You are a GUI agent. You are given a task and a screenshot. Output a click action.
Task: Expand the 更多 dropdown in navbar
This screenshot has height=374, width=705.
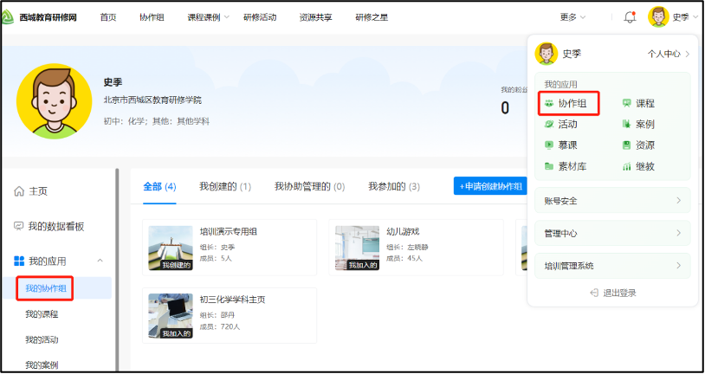coord(572,17)
